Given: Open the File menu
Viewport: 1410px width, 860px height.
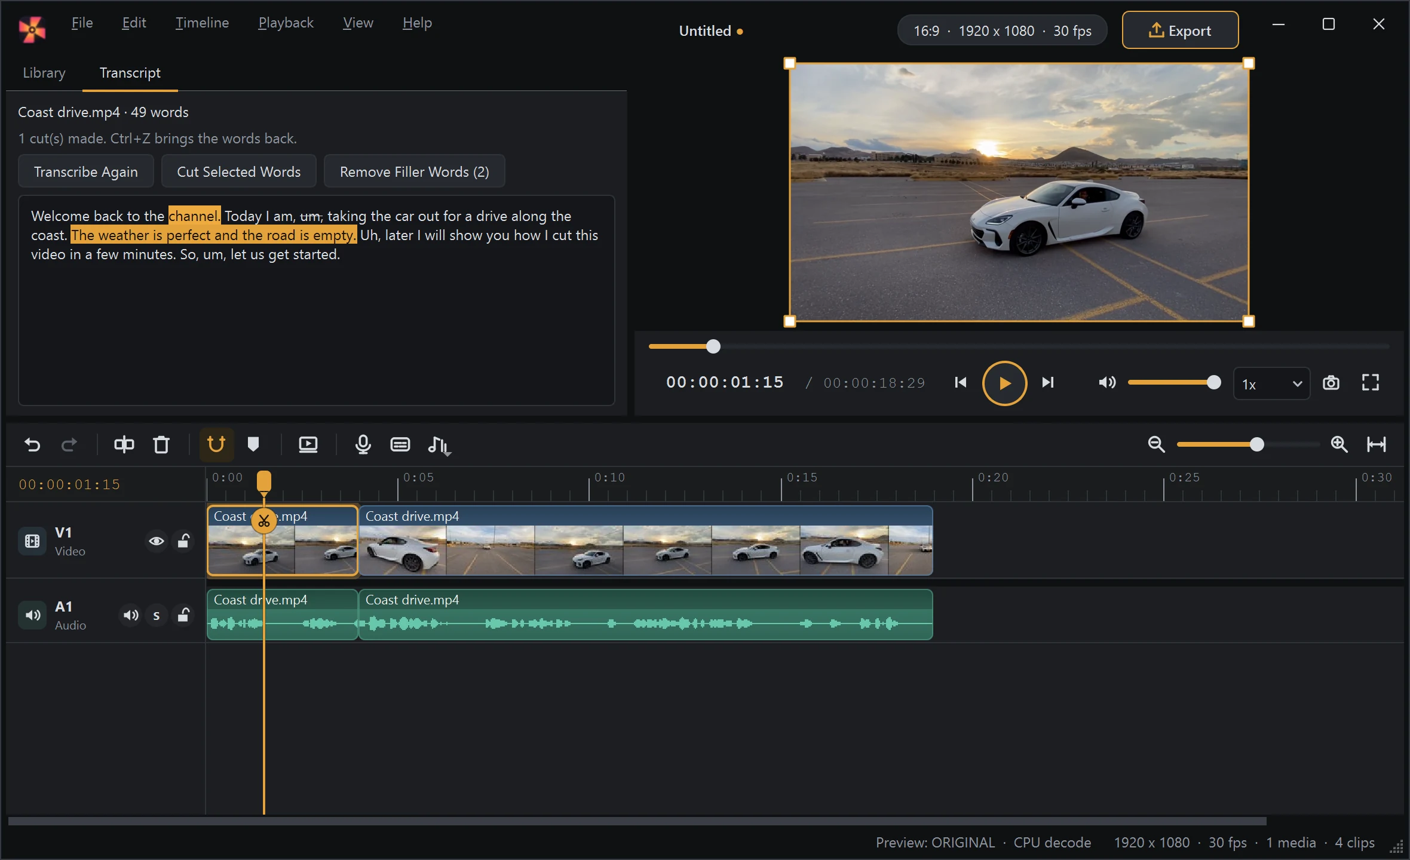Looking at the screenshot, I should tap(82, 23).
